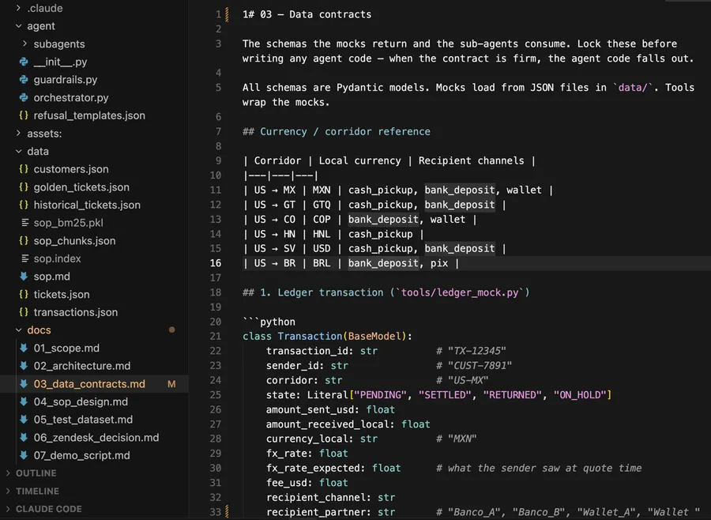Open transactions.json file
Screen dimensions: 711x520
tap(76, 312)
